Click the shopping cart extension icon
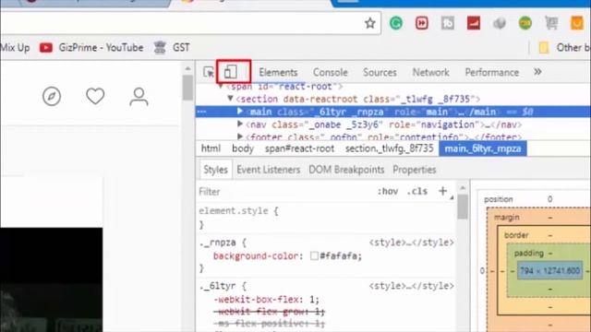 tap(551, 23)
